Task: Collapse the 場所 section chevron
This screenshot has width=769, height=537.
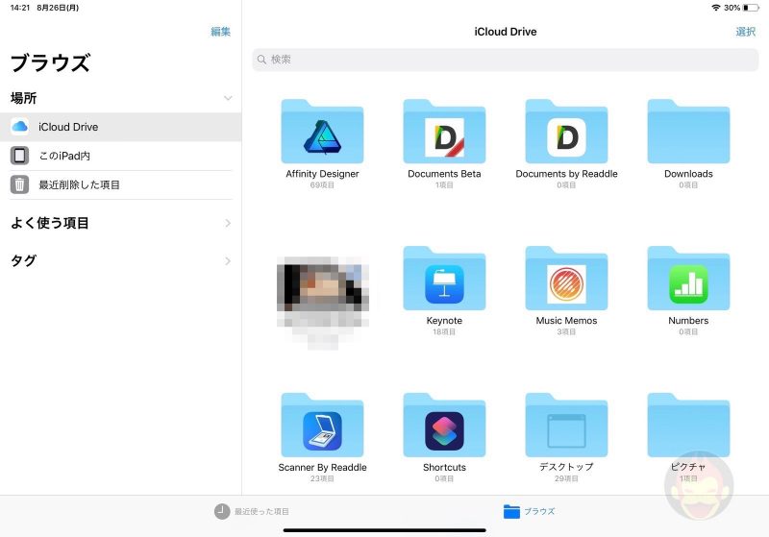Action: point(228,98)
